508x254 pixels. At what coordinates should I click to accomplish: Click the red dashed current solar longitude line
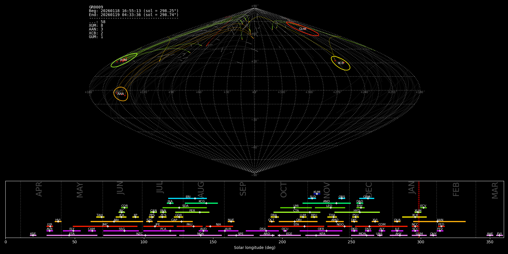419,209
